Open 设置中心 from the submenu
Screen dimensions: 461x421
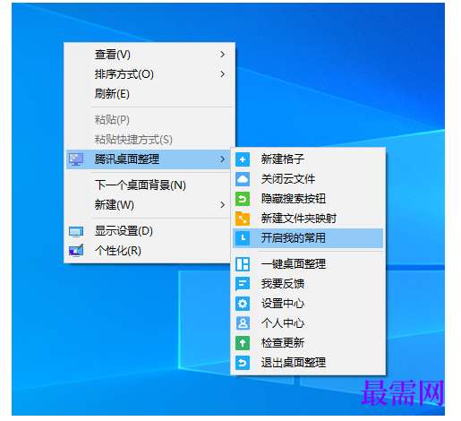pyautogui.click(x=308, y=304)
